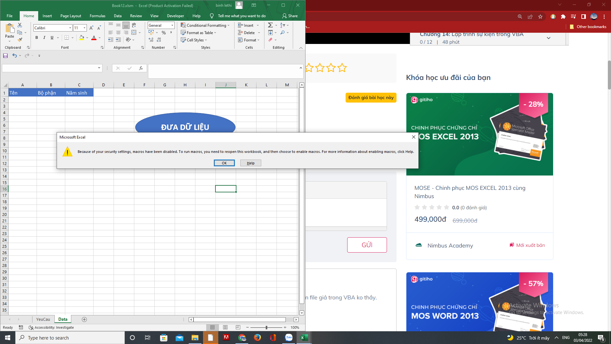Image resolution: width=611 pixels, height=344 pixels.
Task: Open Format dropdown in Cells group
Action: (x=249, y=40)
